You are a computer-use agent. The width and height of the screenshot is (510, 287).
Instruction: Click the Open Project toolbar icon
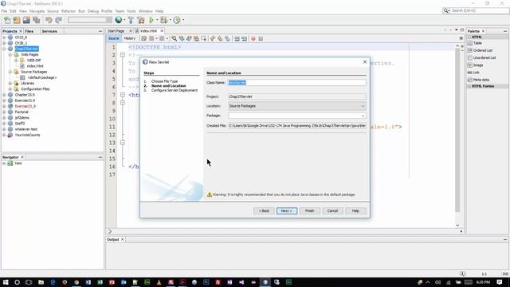coord(26,20)
